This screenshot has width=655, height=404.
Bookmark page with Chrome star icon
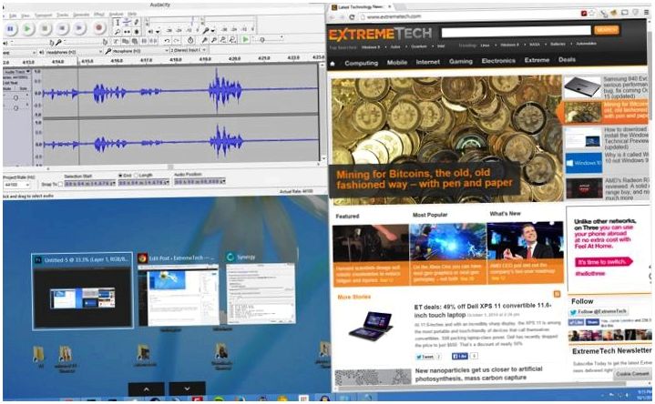[x=592, y=14]
